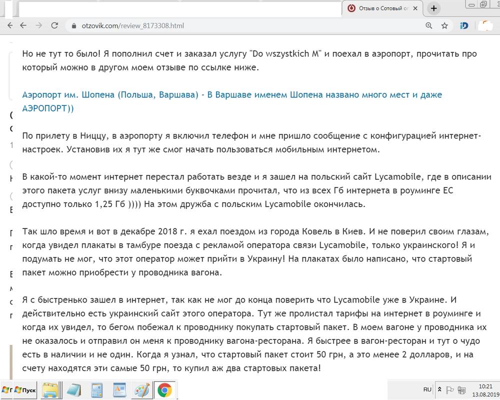
Task: Close the Отзыв о Сотовый tab
Action: (415, 8)
